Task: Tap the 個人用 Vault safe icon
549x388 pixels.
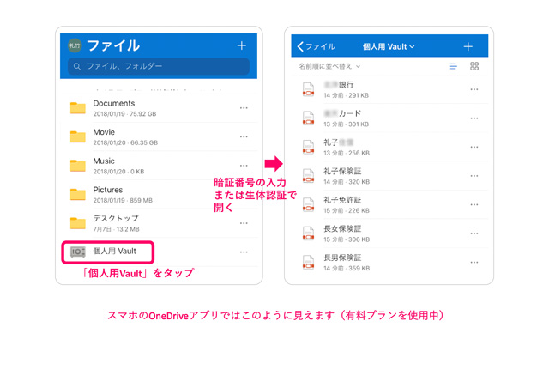Action: [x=78, y=252]
